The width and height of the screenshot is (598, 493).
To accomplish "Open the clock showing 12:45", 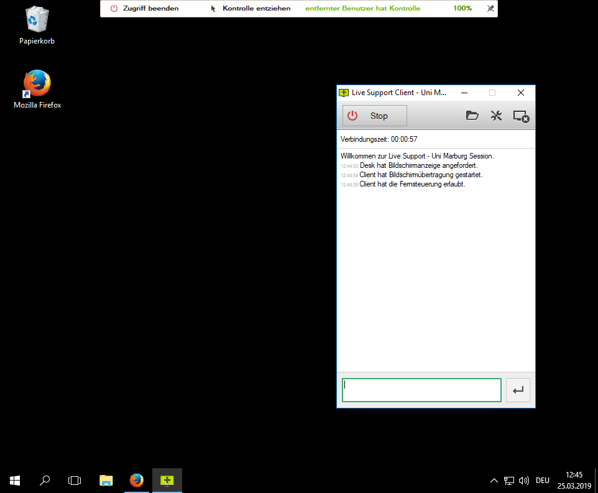I will pyautogui.click(x=574, y=481).
